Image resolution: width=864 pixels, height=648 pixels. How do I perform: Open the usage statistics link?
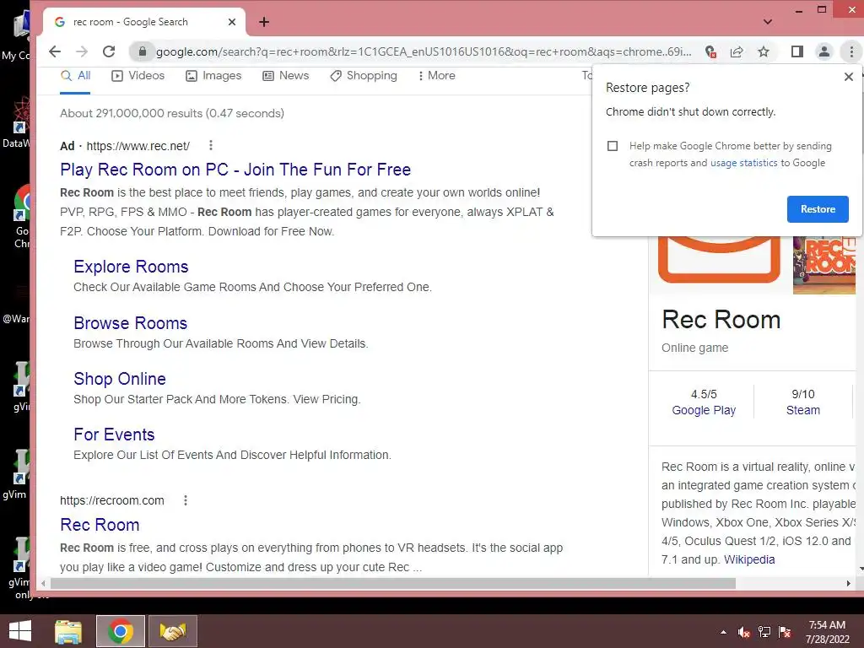pyautogui.click(x=744, y=163)
